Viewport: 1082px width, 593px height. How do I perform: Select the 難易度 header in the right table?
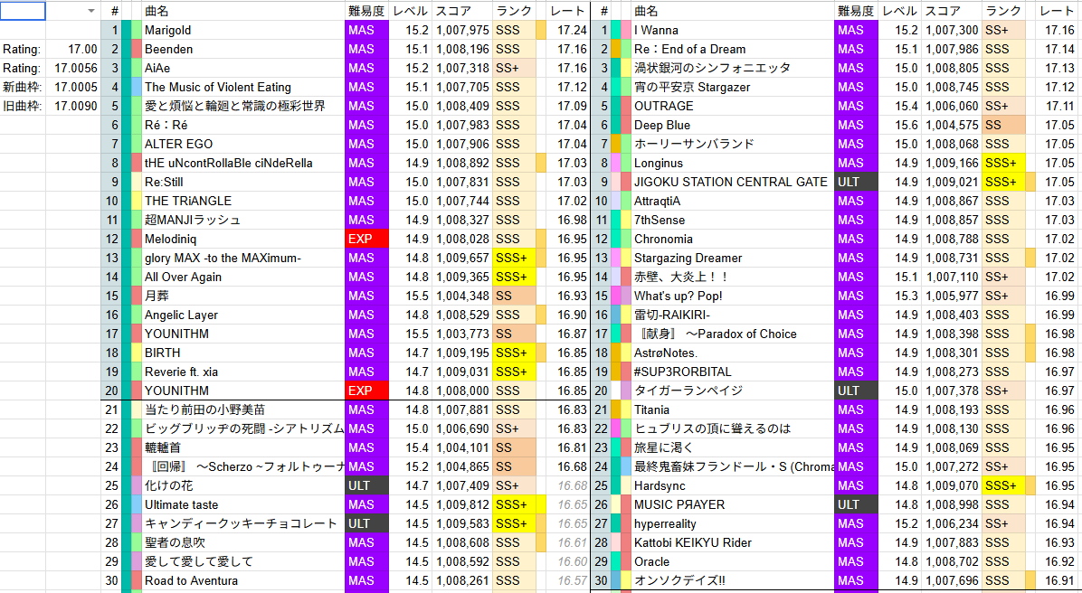point(856,11)
